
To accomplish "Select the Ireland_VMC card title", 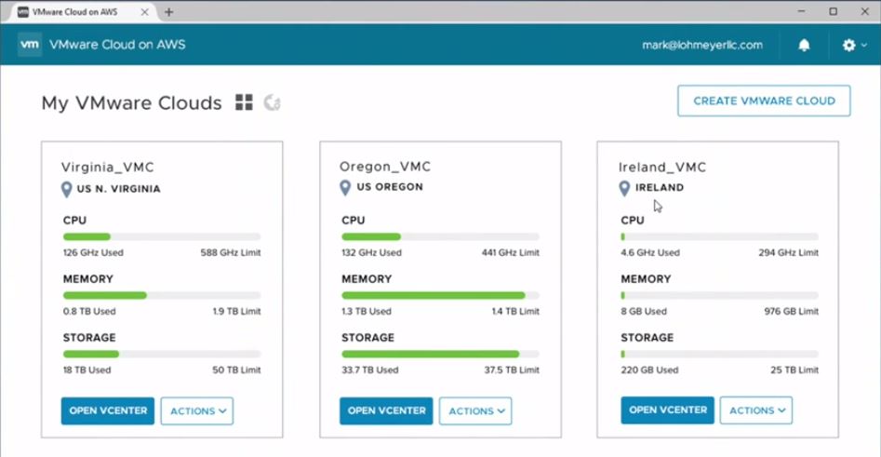I will pos(662,167).
